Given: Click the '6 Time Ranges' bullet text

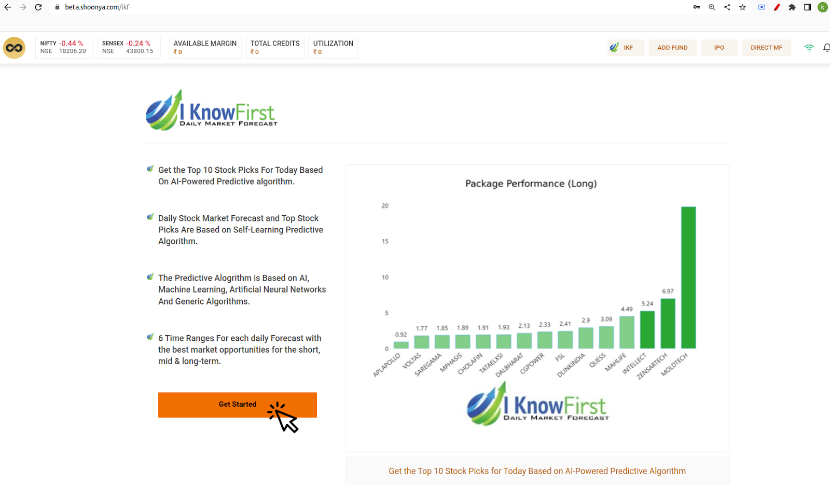Looking at the screenshot, I should (240, 350).
